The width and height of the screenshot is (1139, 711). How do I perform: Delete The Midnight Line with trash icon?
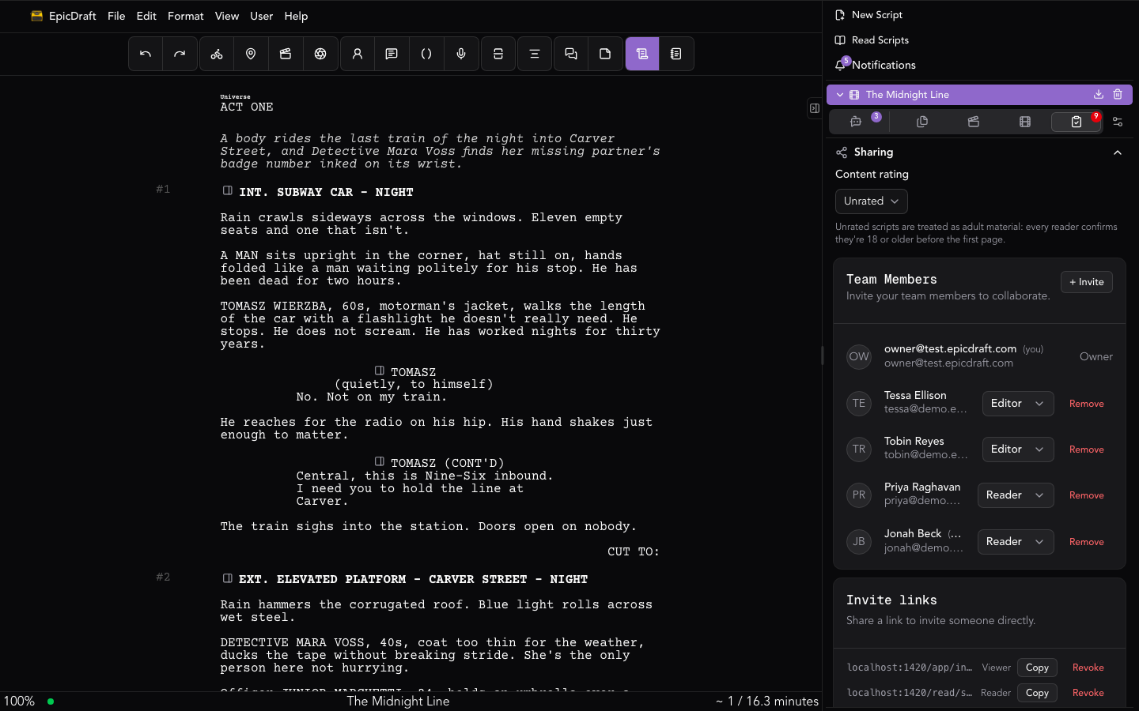pyautogui.click(x=1118, y=95)
